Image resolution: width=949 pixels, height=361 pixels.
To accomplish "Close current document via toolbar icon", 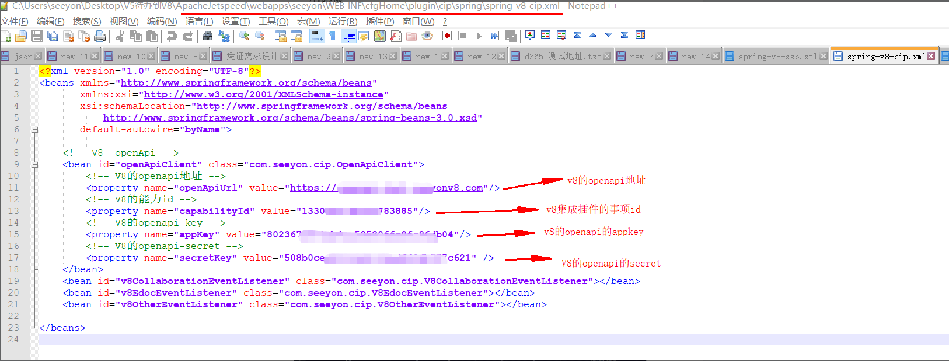I will point(68,36).
